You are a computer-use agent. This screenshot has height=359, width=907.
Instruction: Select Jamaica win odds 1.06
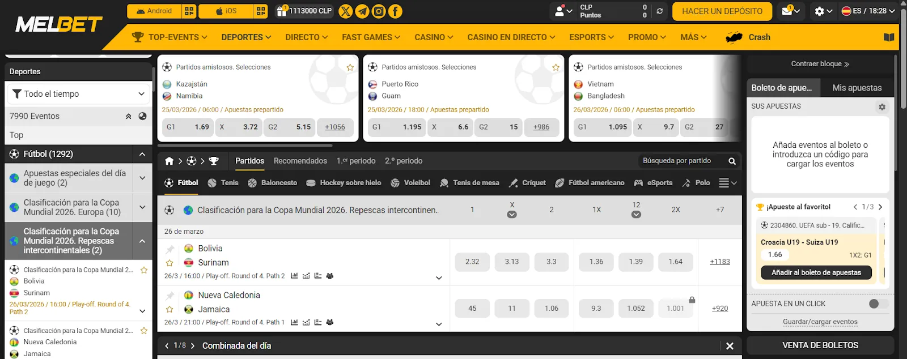[552, 309]
